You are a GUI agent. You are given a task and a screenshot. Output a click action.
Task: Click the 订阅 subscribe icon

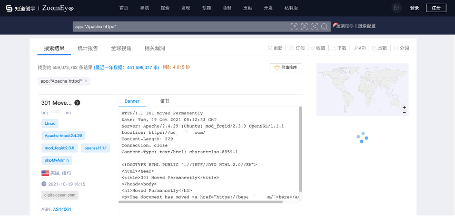[291, 48]
